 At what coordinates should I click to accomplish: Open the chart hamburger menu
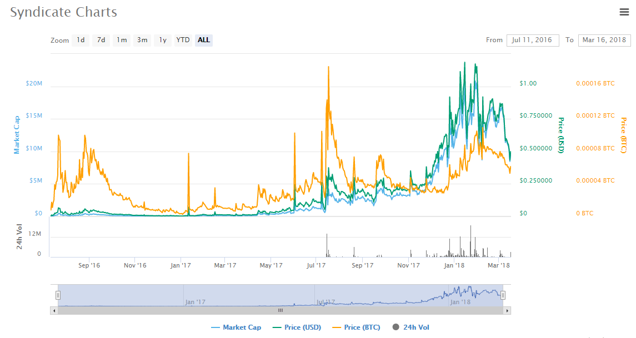624,12
